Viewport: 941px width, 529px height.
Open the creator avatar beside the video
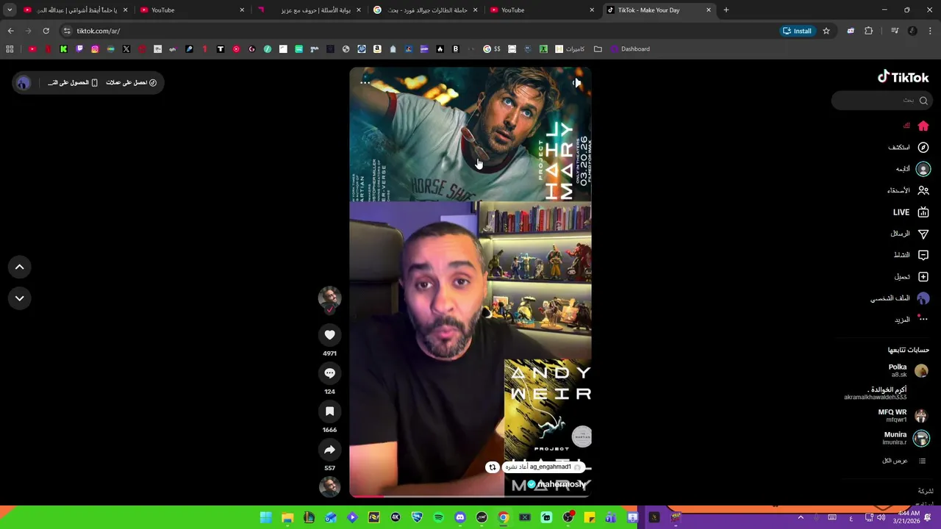(329, 298)
